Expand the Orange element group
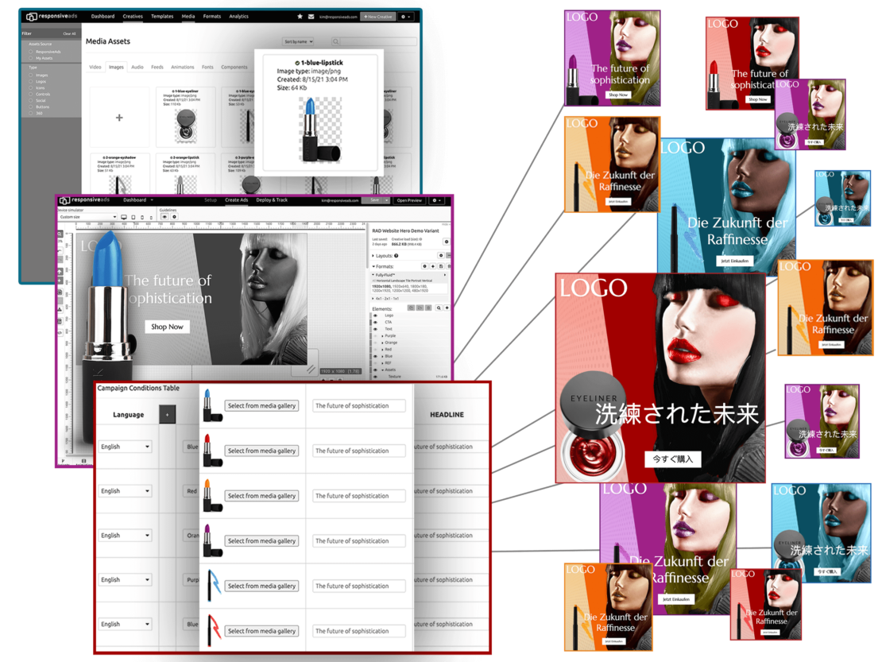Screen dimensions: 882x662 [382, 343]
